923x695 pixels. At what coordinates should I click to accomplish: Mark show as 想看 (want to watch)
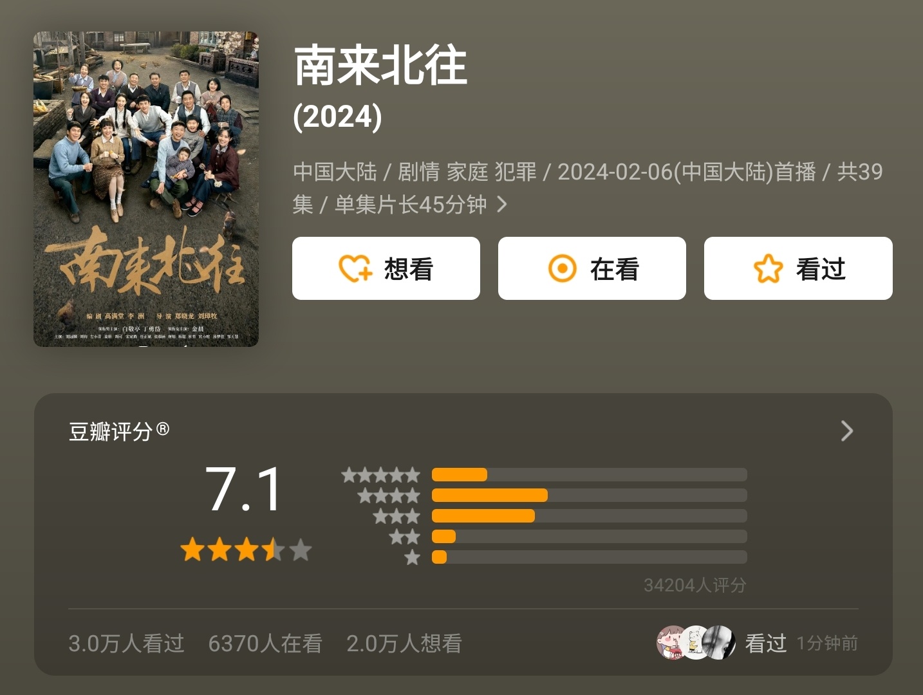(x=386, y=268)
